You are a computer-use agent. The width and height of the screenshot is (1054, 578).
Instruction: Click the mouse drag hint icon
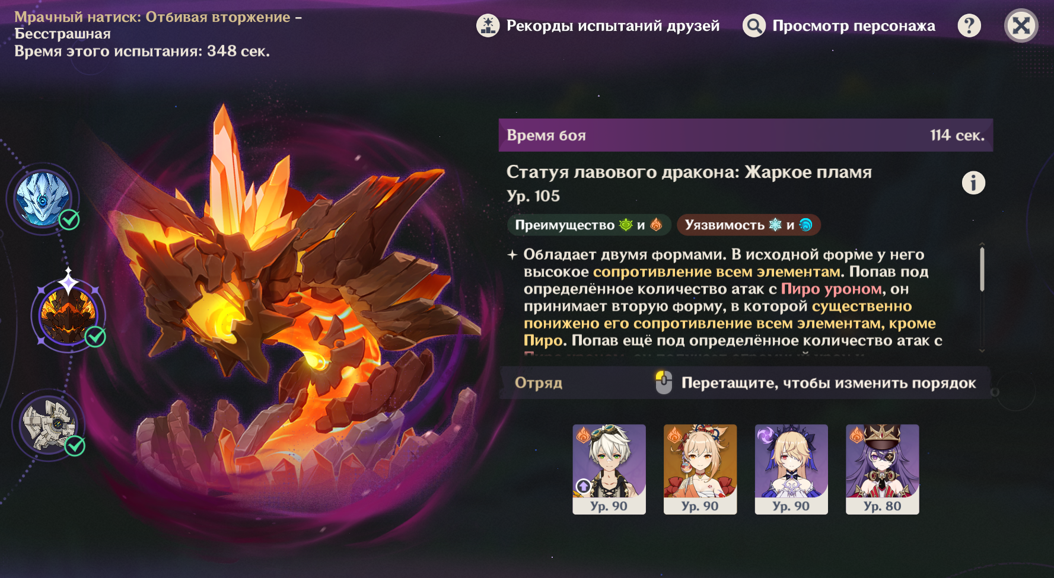(x=664, y=382)
